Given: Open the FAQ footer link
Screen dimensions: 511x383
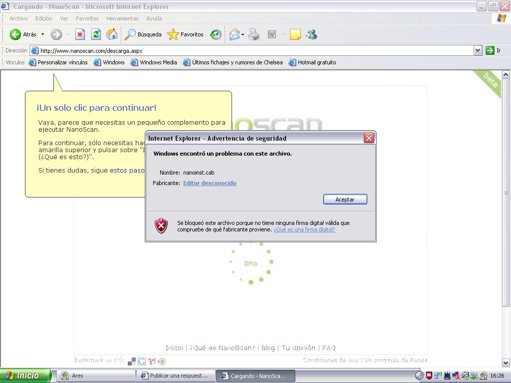Looking at the screenshot, I should (x=329, y=348).
